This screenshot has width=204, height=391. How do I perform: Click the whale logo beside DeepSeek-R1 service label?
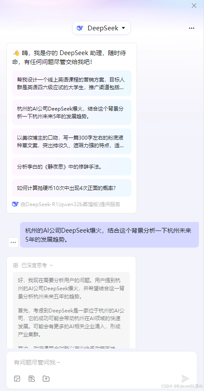(x=15, y=204)
